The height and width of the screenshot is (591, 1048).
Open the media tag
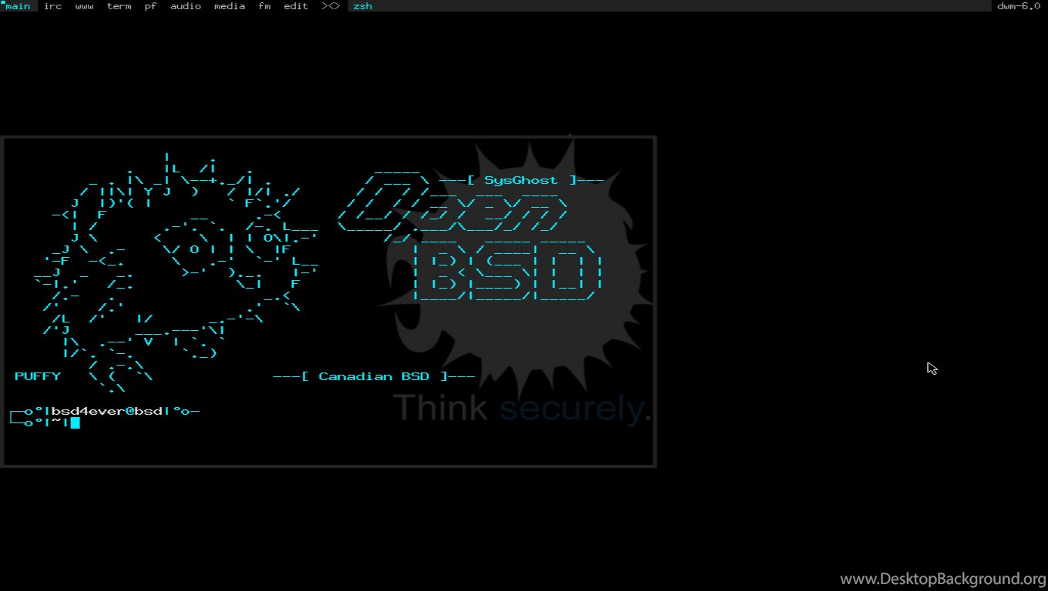tap(230, 6)
